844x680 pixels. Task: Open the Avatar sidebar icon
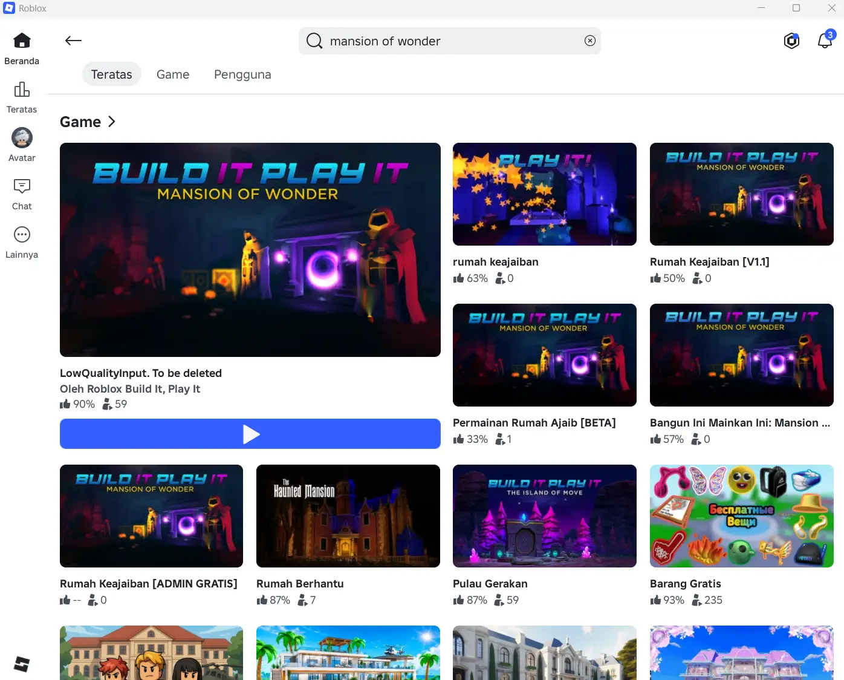22,137
